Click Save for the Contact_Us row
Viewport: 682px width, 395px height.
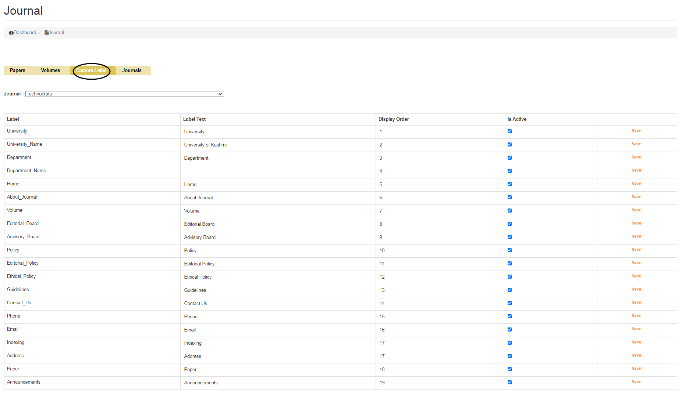coord(636,302)
